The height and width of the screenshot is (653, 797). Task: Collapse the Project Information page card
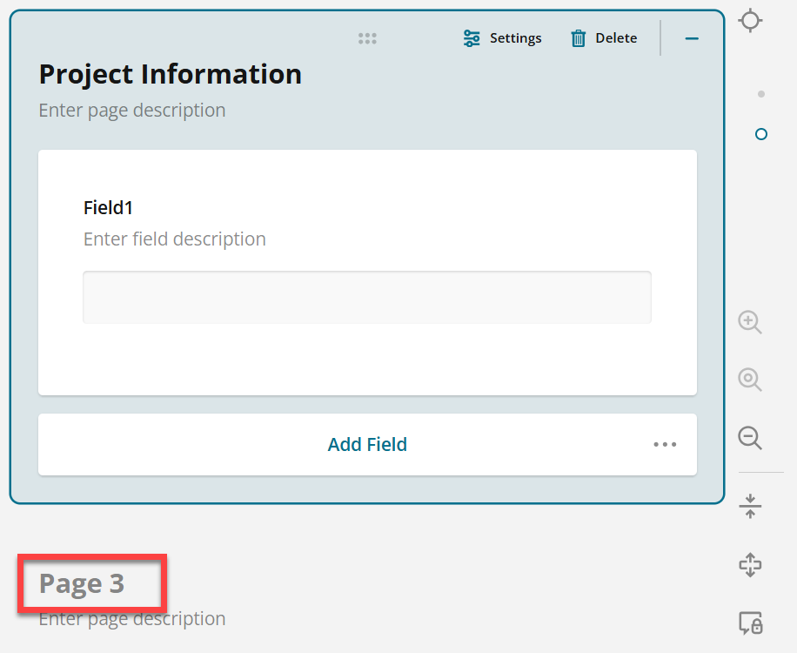(692, 38)
